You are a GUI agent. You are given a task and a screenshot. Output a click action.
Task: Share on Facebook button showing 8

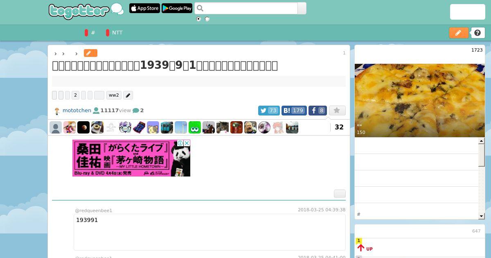(318, 111)
